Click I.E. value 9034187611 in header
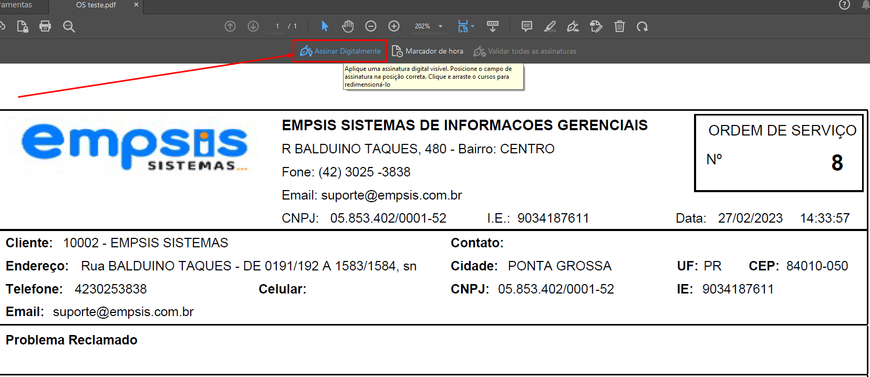This screenshot has height=377, width=870. pyautogui.click(x=553, y=218)
